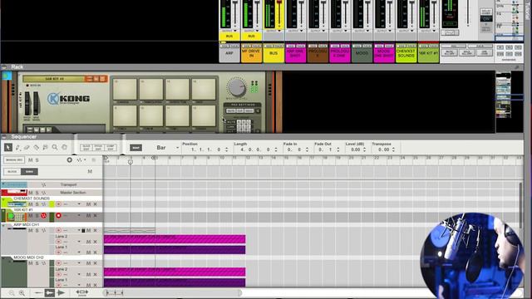This screenshot has height=299, width=532.
Task: Click the add track plus icon
Action: point(69,159)
